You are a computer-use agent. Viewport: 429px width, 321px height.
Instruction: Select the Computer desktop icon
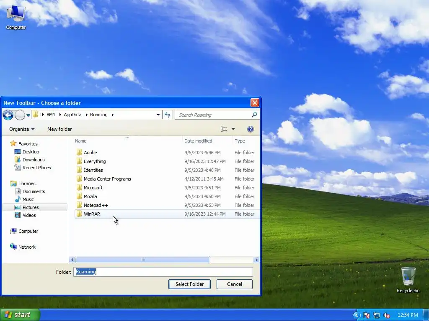pos(16,17)
